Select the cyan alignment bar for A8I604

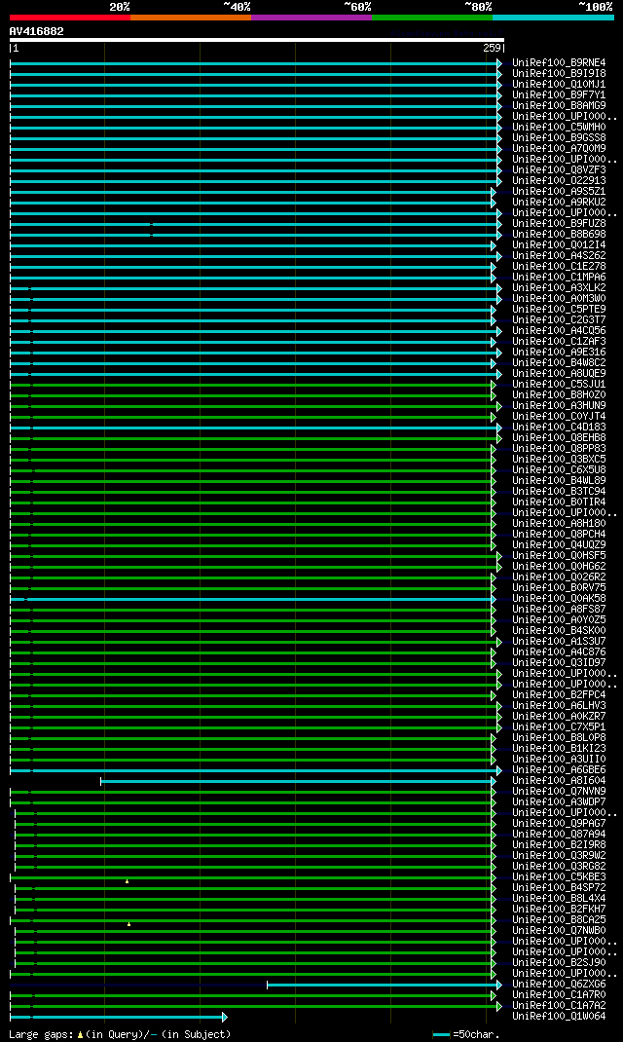pyautogui.click(x=298, y=781)
